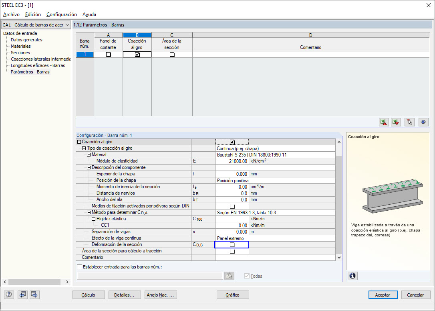
Task: Click the Espesor de la chapa value field
Action: click(232, 174)
